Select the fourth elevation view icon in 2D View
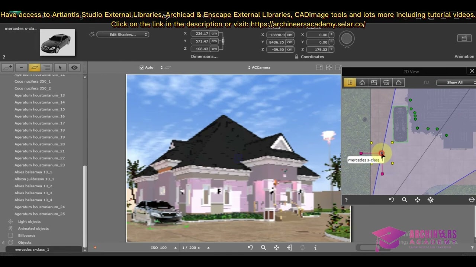 pos(386,82)
